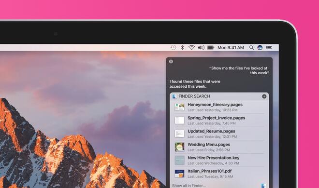Click Updated_Resume document thumbnail
The width and height of the screenshot is (319, 188).
179,134
